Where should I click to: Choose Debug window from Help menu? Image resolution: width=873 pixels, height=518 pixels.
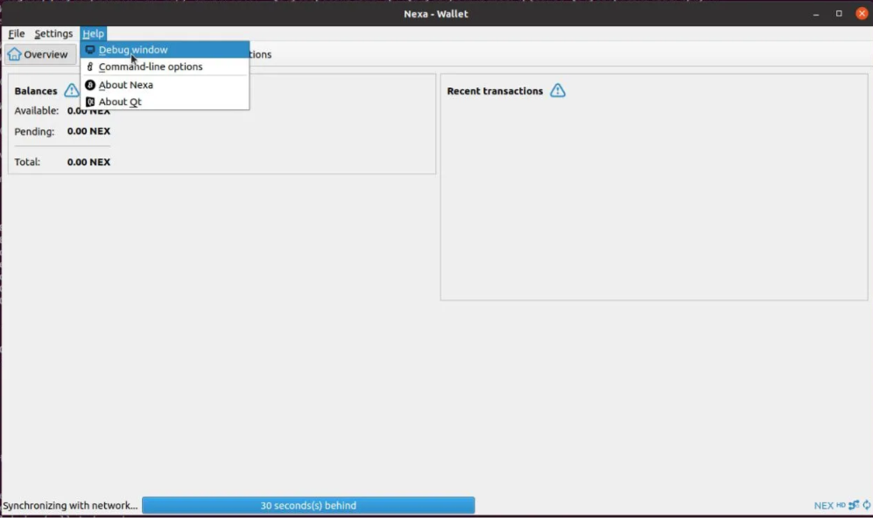click(133, 50)
